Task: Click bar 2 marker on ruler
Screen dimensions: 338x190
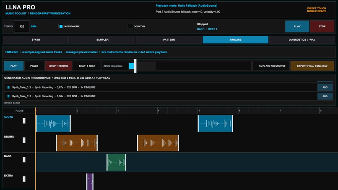Action: (78, 111)
